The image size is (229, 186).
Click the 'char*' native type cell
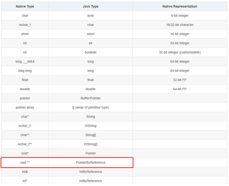coord(25,117)
